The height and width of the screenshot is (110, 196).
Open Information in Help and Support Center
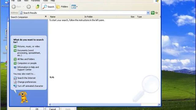(28, 68)
